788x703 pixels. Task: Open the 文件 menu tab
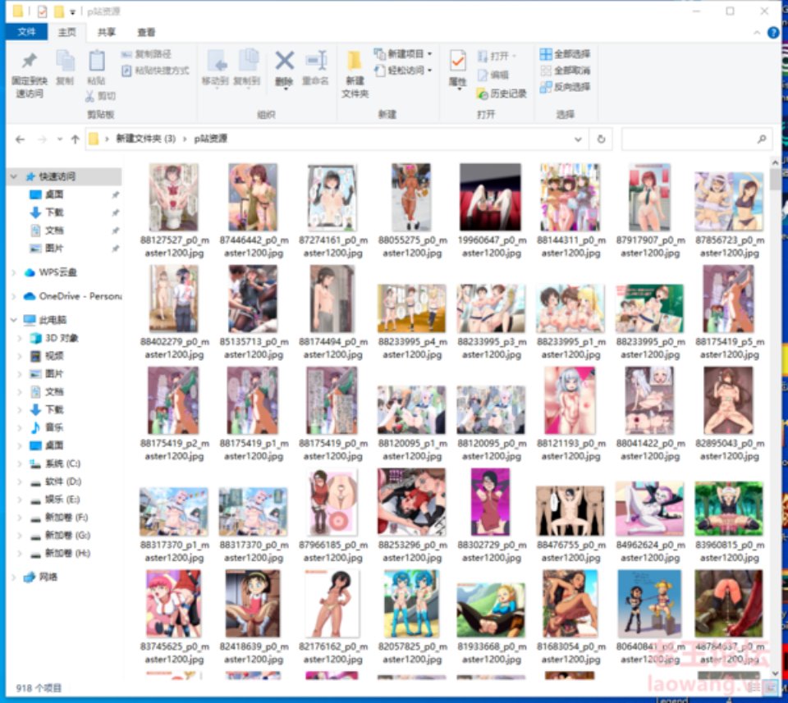[x=26, y=32]
